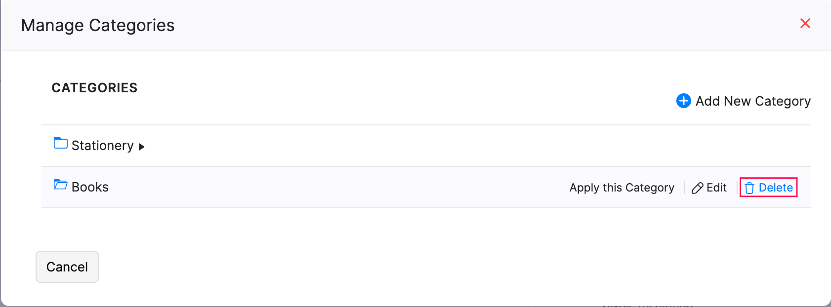The height and width of the screenshot is (307, 831).
Task: Click the CATEGORIES section heading
Action: click(94, 88)
